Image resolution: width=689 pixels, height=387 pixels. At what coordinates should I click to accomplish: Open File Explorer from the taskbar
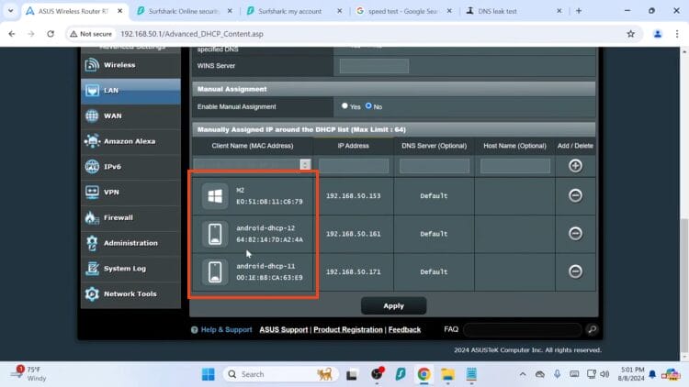(447, 374)
